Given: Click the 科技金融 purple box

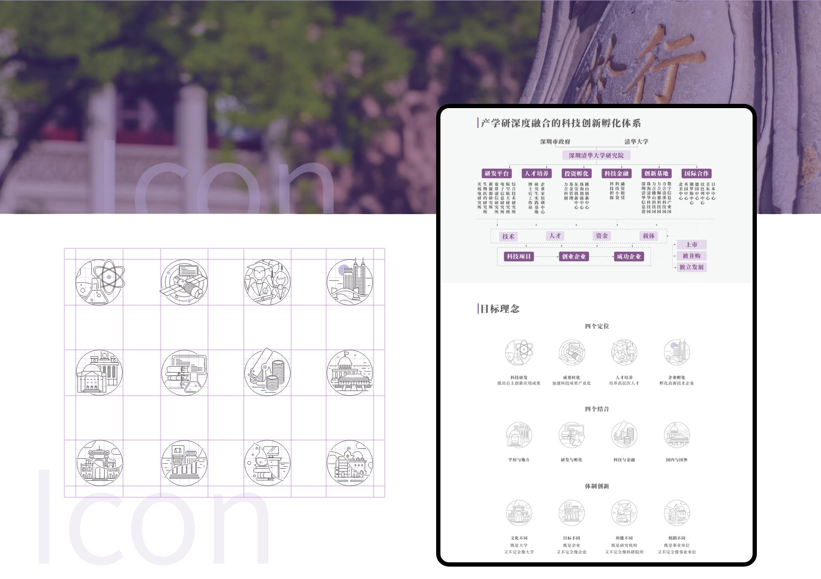Looking at the screenshot, I should (616, 173).
